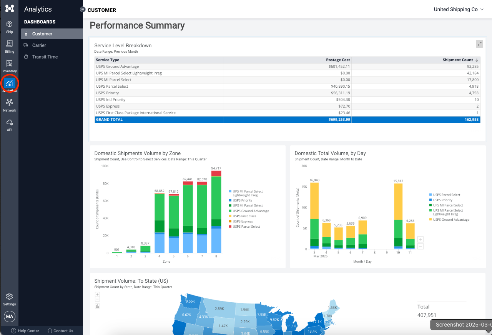Image resolution: width=492 pixels, height=335 pixels.
Task: Collapse the dashboards sidebar menu toggle
Action: (83, 10)
